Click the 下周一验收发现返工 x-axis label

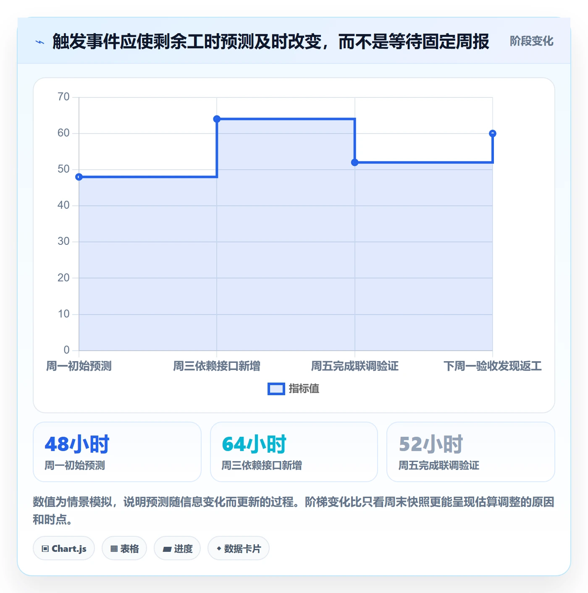[x=493, y=366]
